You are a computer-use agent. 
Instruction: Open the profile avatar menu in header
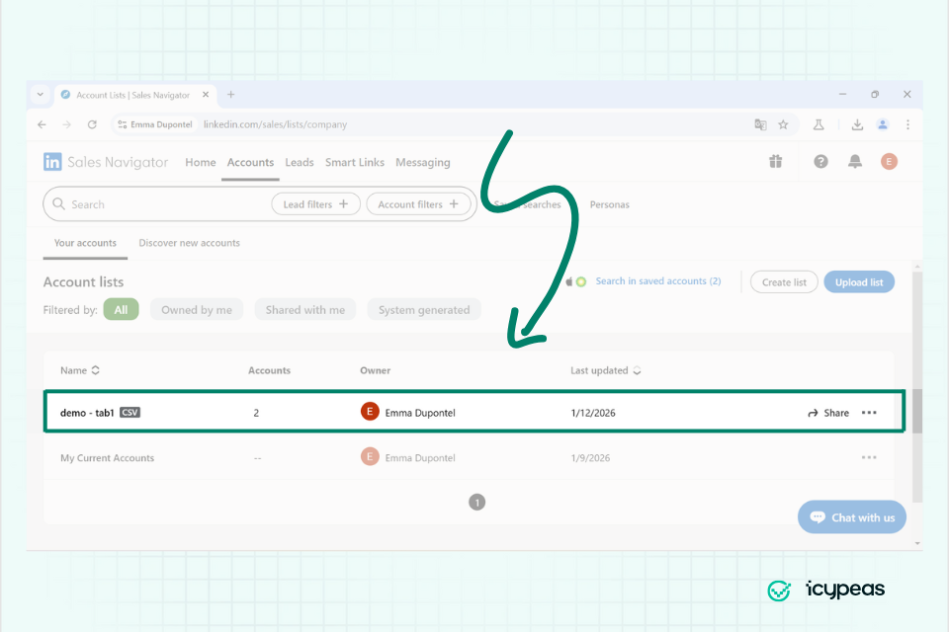tap(889, 162)
